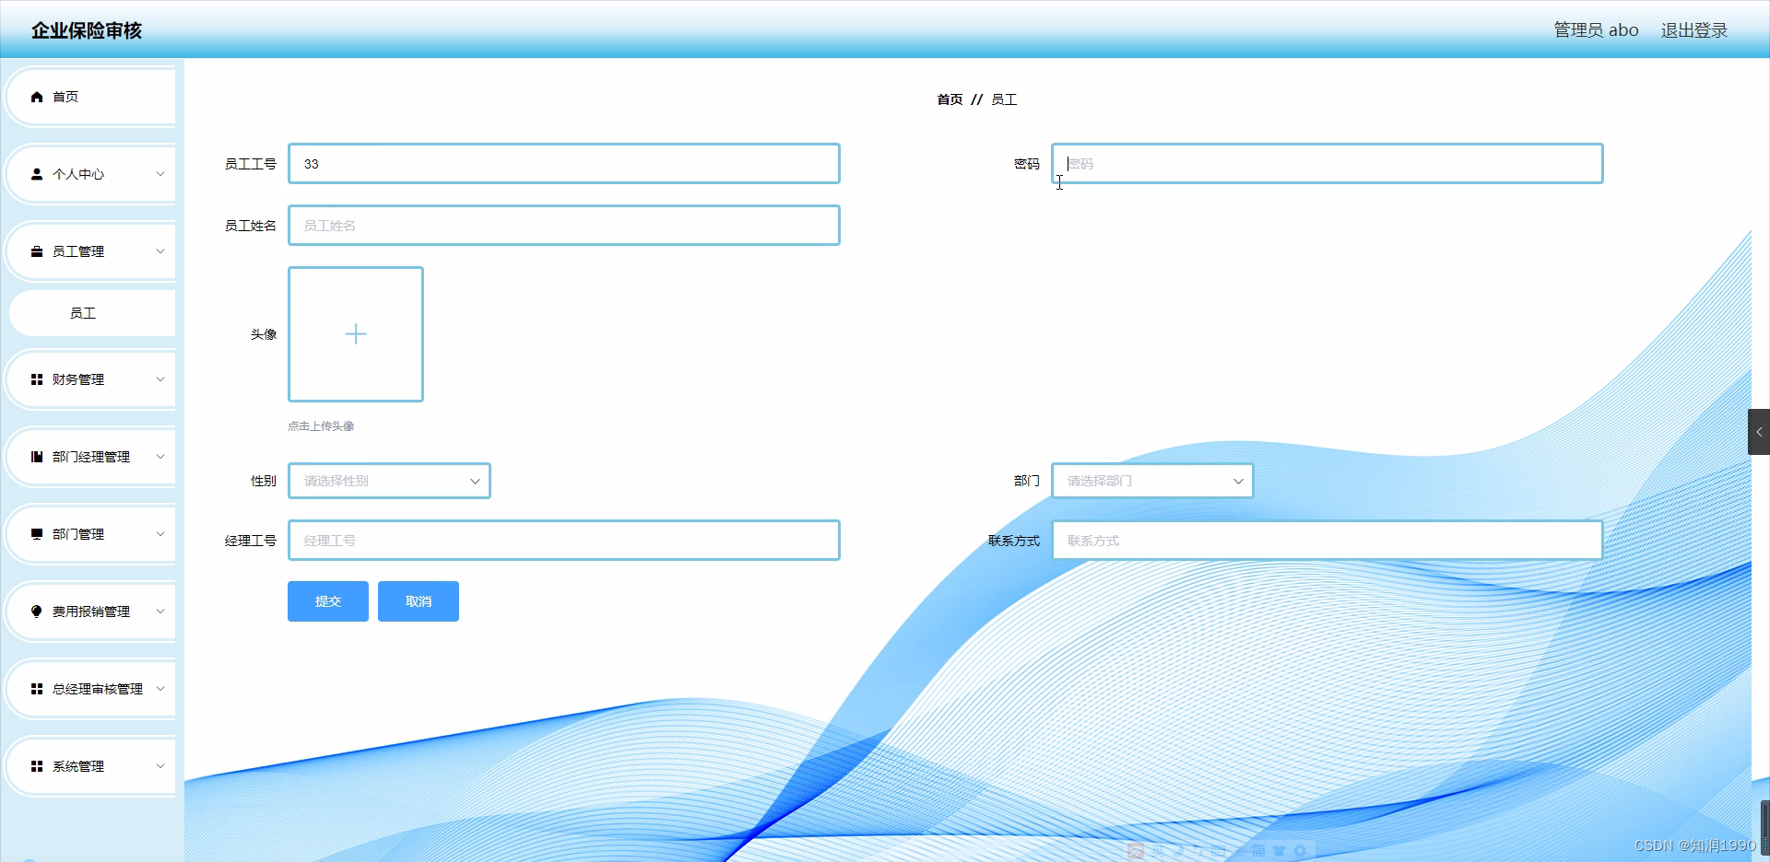Open the 请选择部门 dropdown
Image resolution: width=1770 pixels, height=862 pixels.
pos(1151,480)
